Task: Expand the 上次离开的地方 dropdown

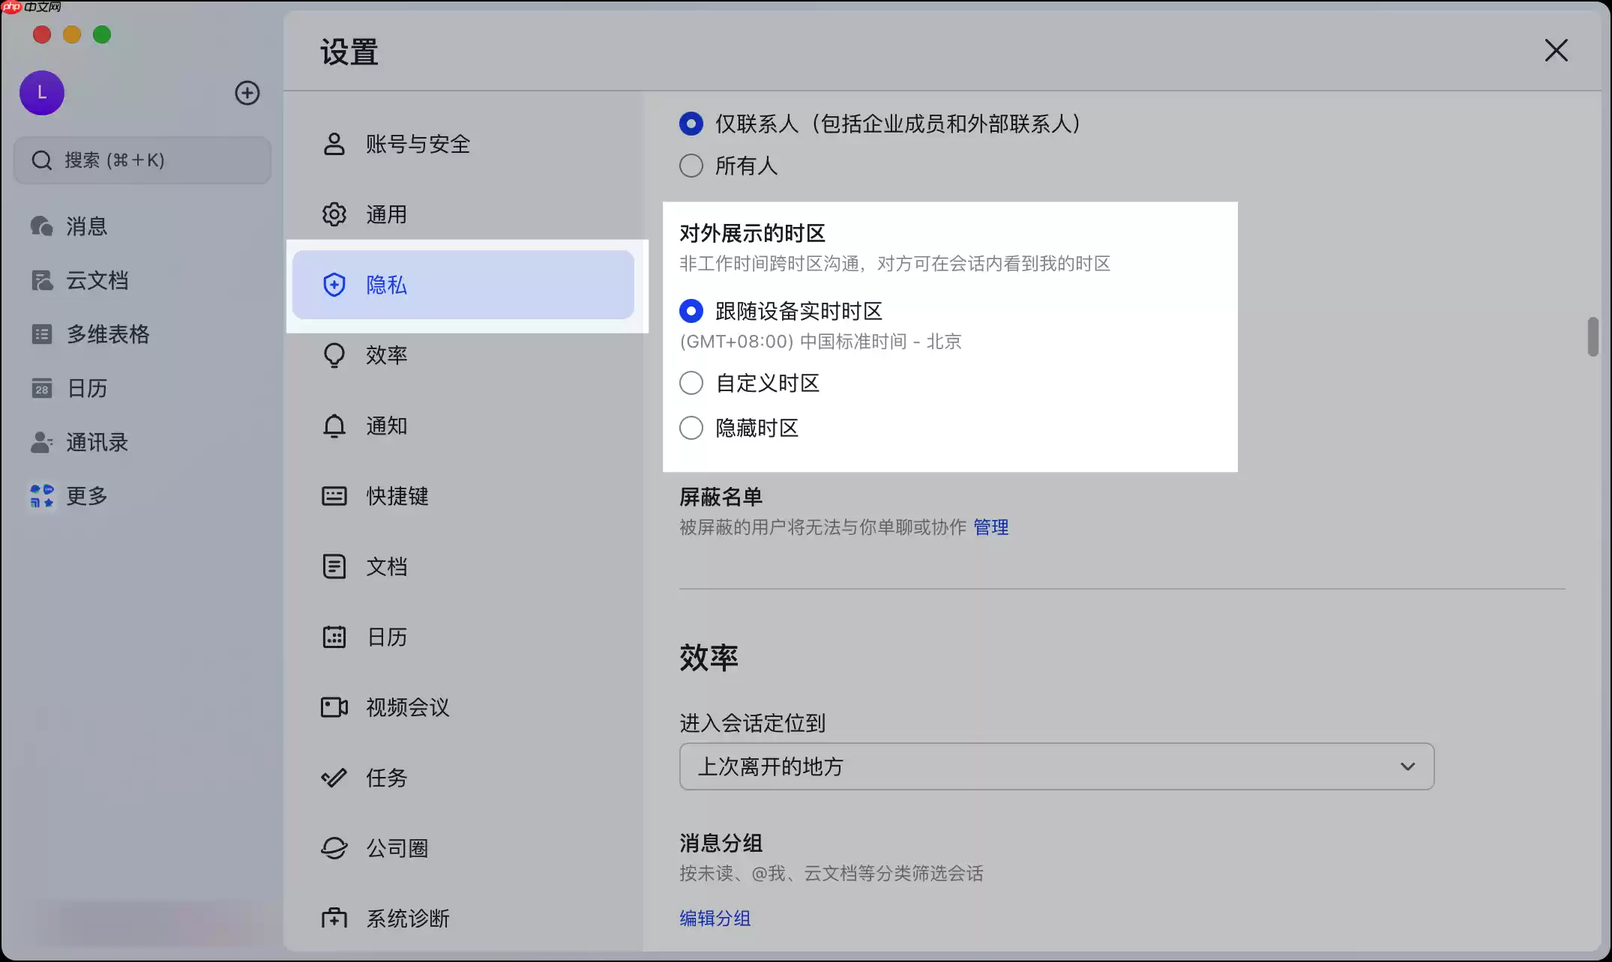Action: point(1056,766)
